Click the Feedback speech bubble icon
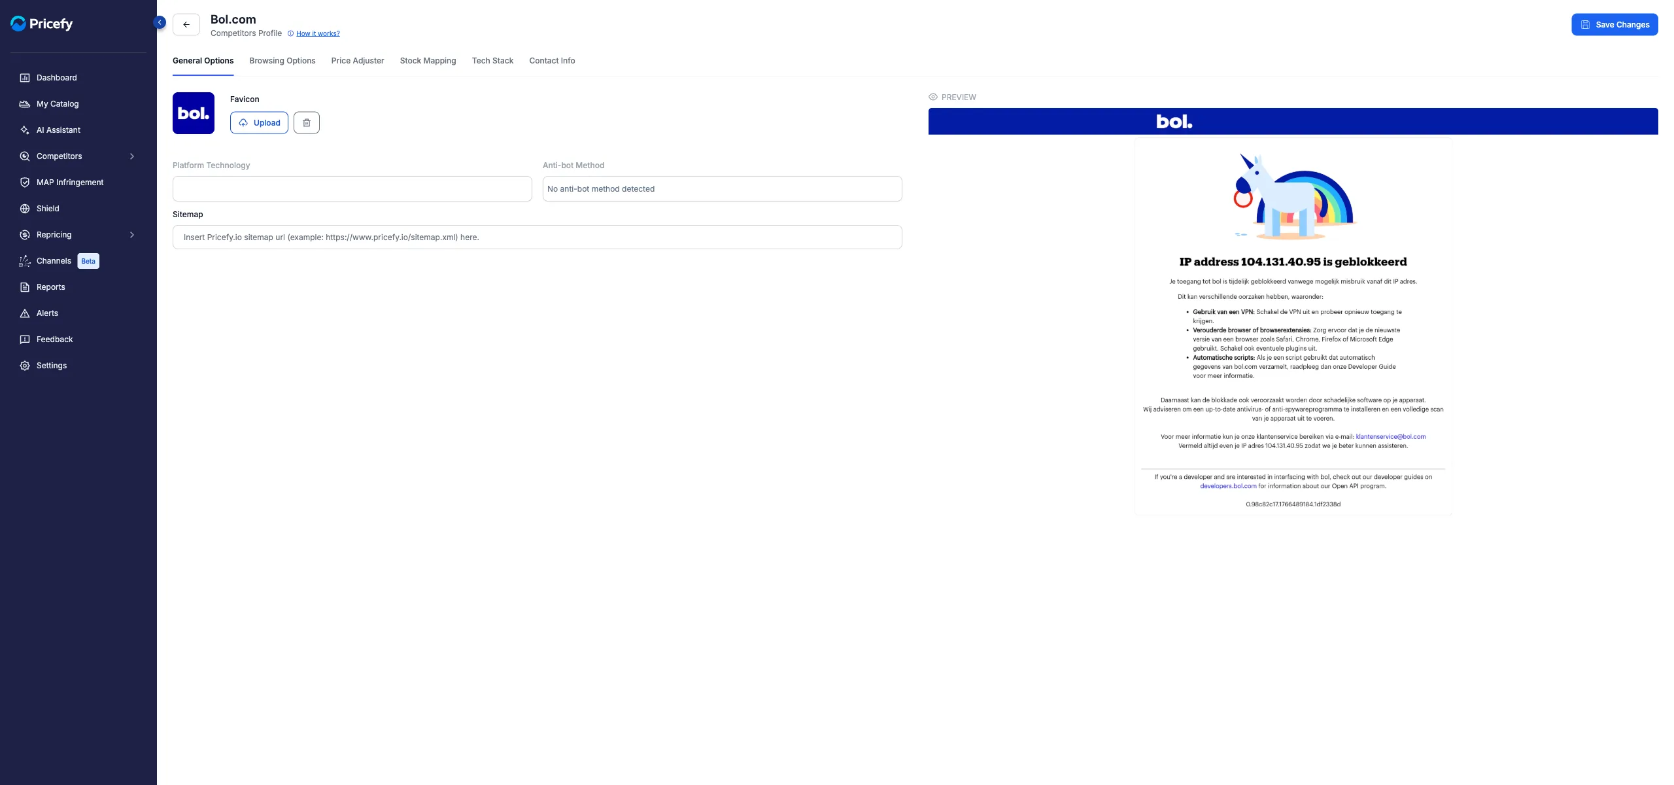 [x=25, y=340]
